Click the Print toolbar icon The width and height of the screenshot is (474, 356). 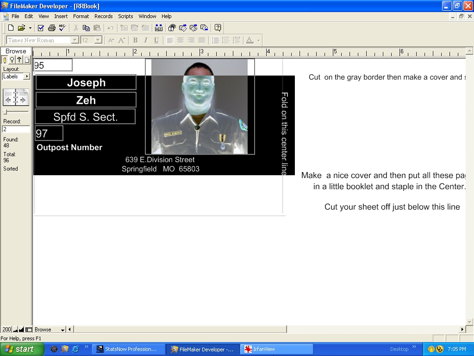click(52, 28)
